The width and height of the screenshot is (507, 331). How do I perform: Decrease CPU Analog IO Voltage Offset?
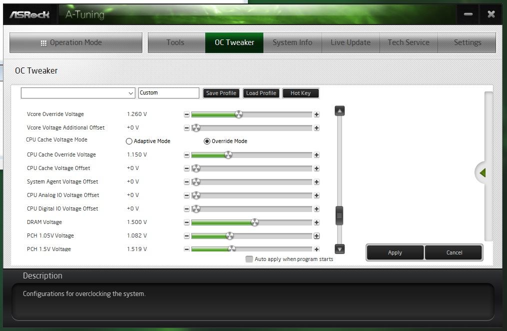click(x=187, y=195)
